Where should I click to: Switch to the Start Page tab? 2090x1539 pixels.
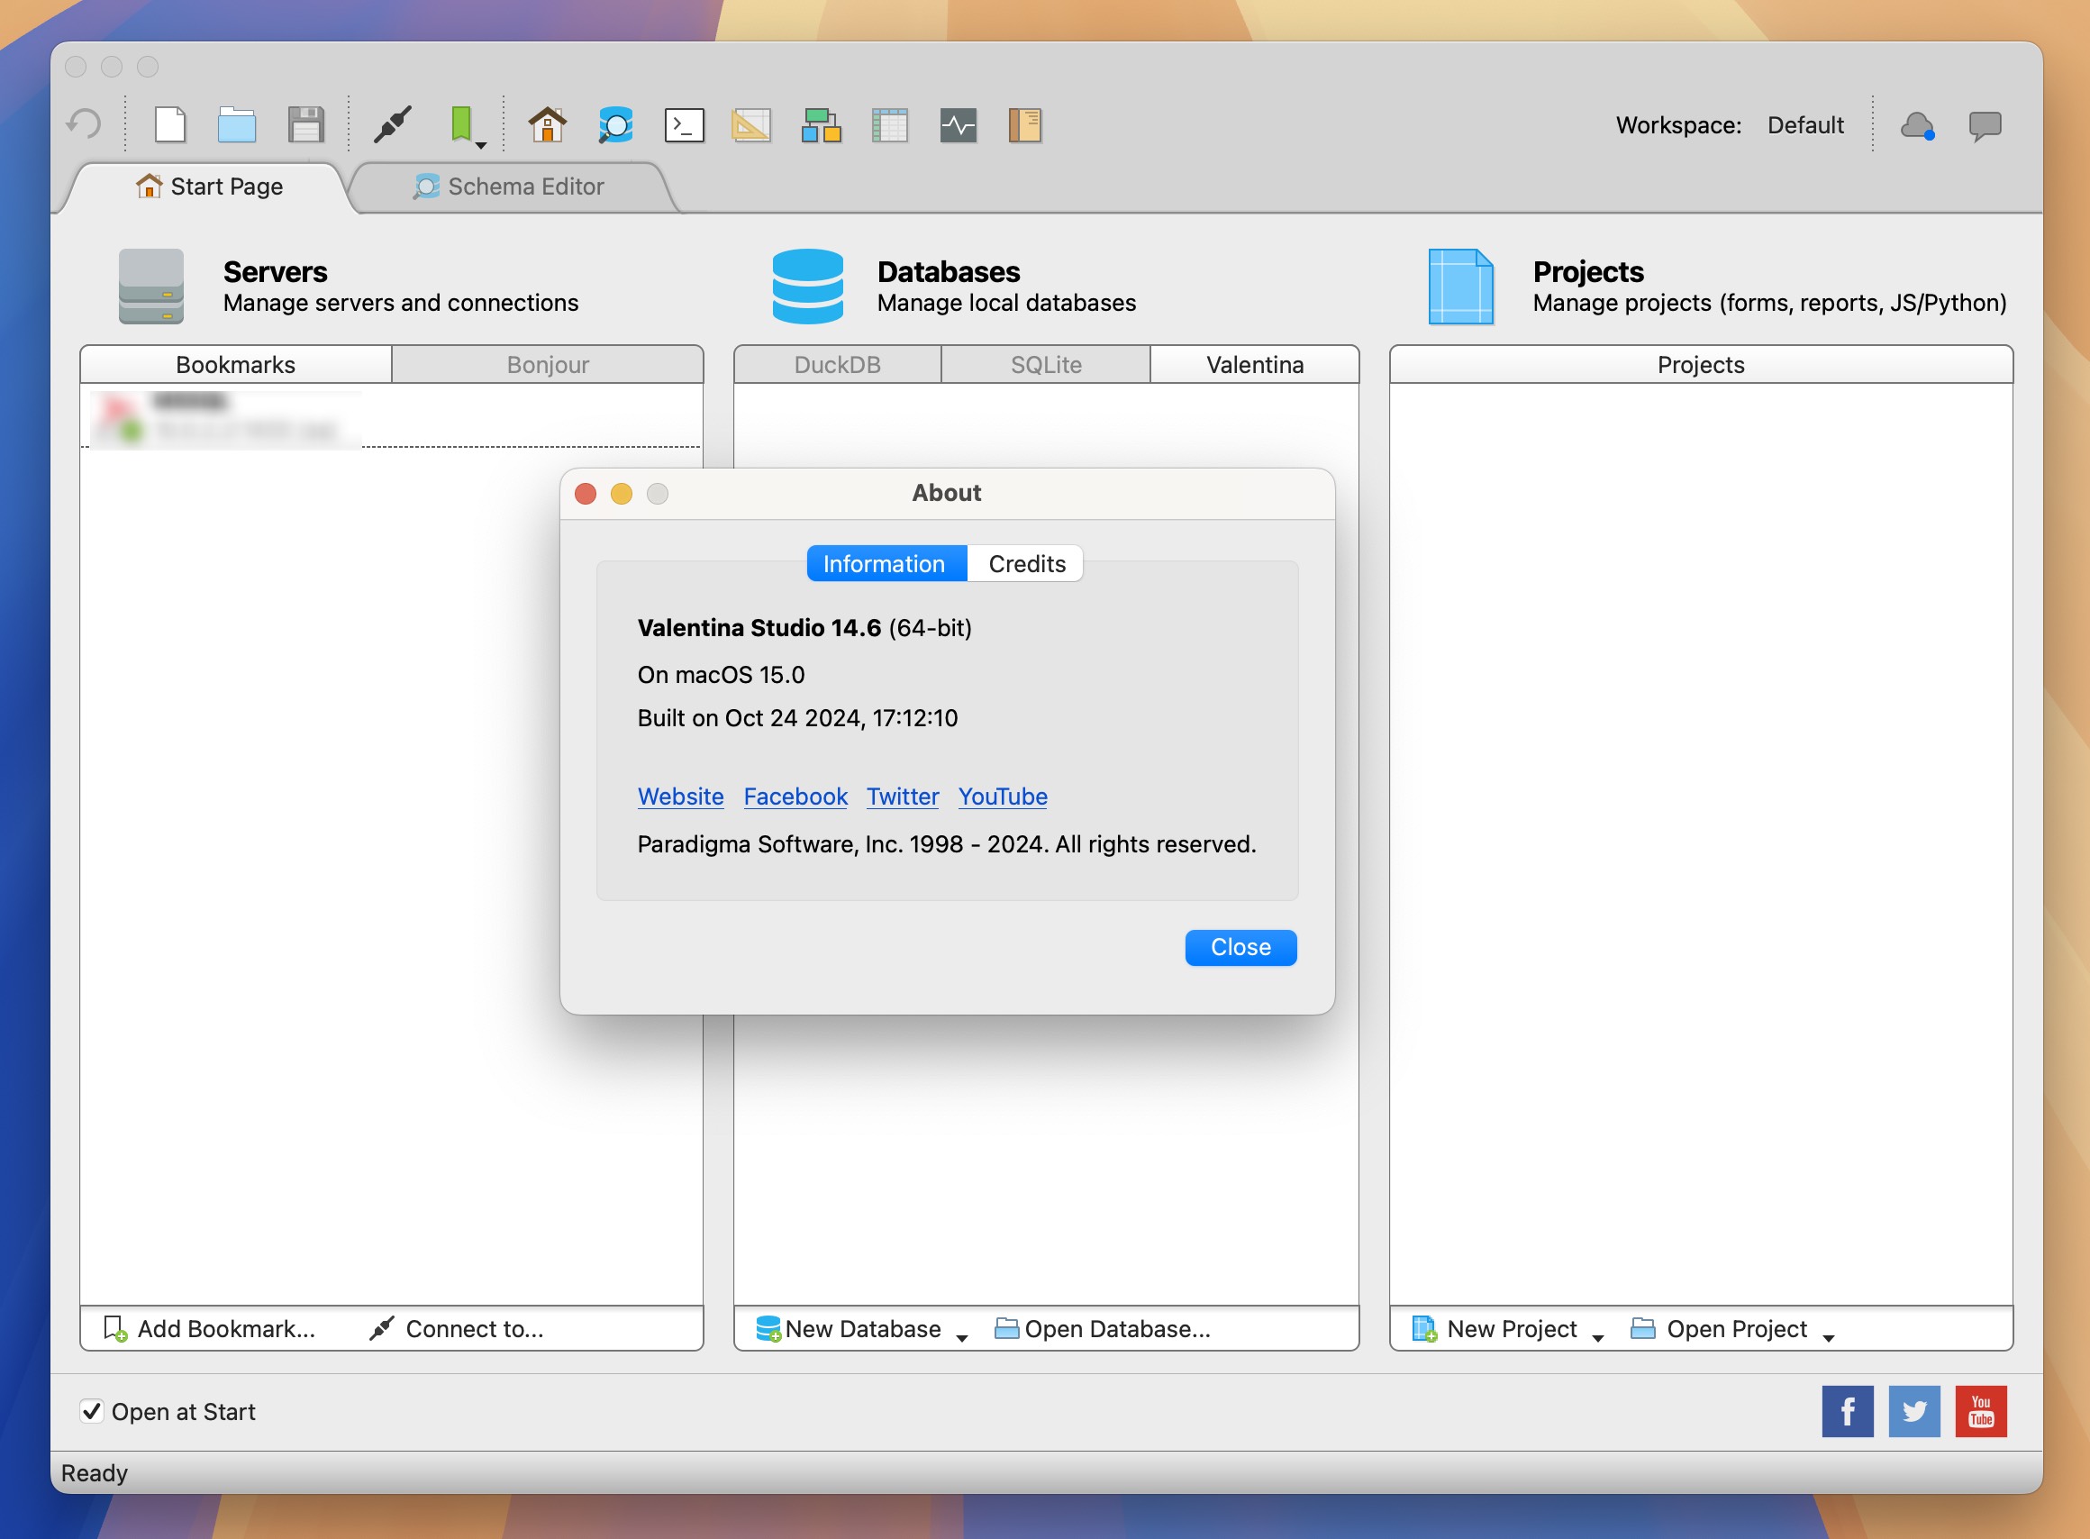pyautogui.click(x=210, y=187)
